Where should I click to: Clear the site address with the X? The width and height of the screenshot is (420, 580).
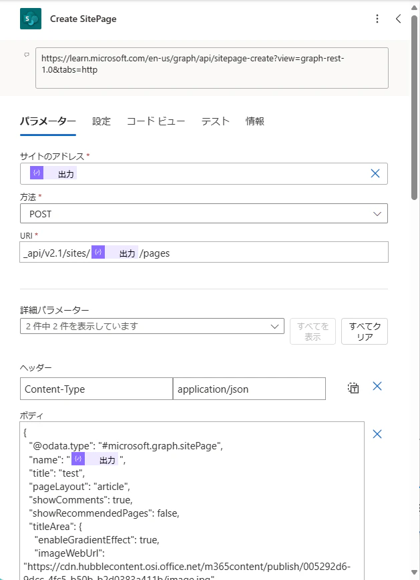point(375,173)
